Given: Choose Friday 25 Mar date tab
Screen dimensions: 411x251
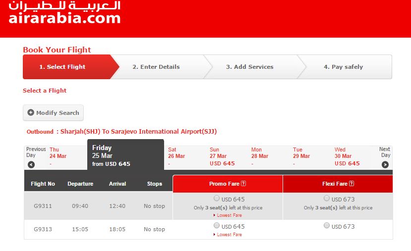Looking at the screenshot, I should 125,155.
